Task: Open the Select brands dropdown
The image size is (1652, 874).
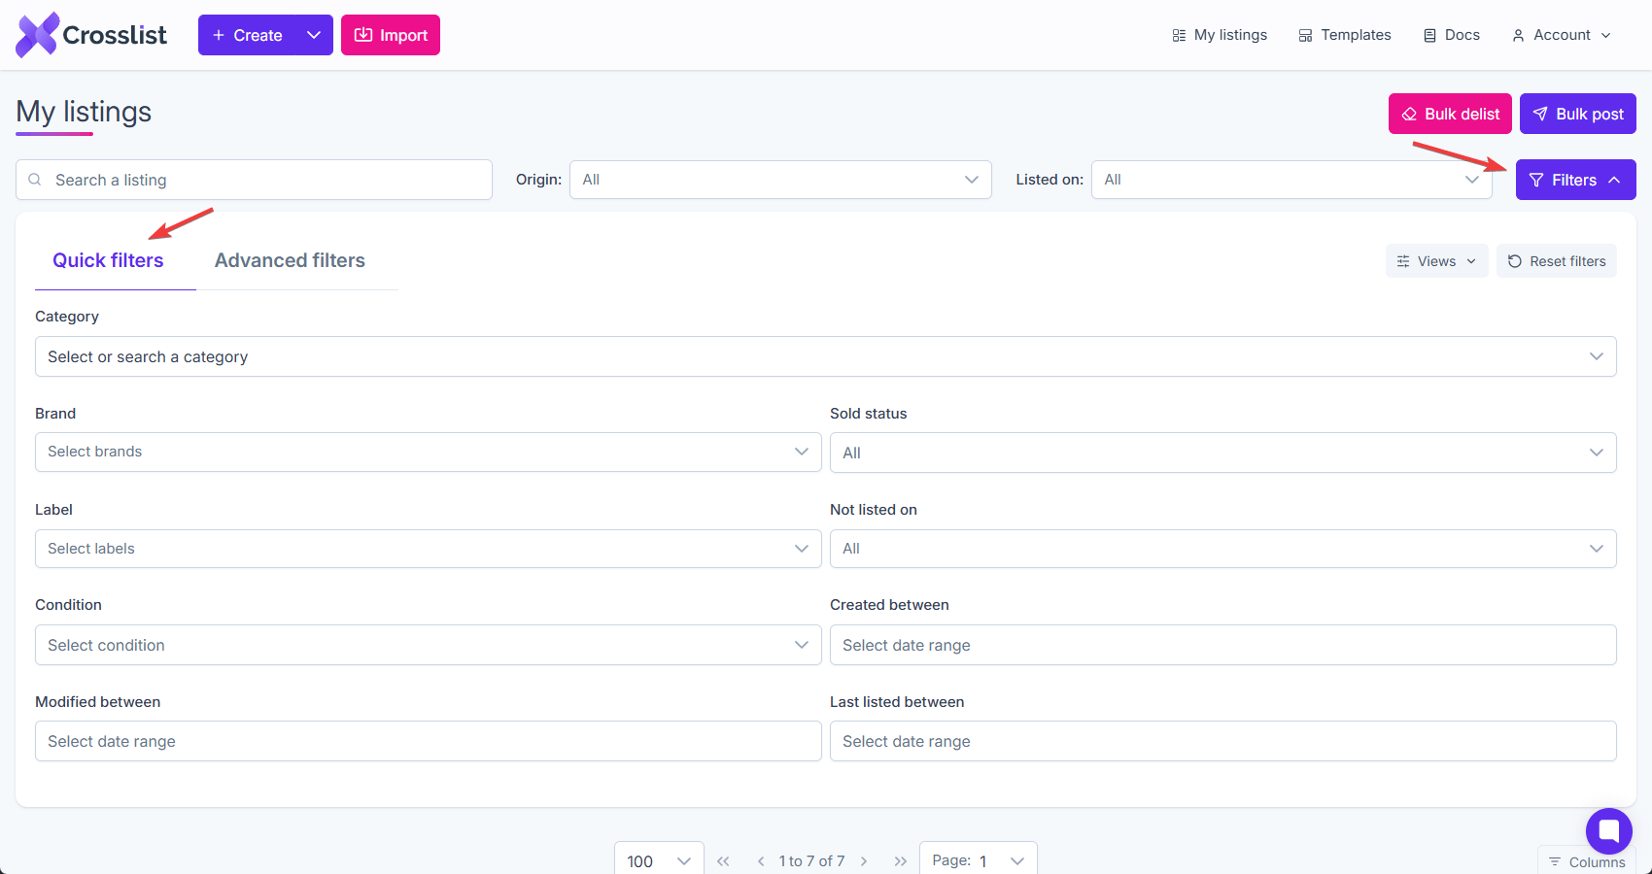Action: coord(428,452)
